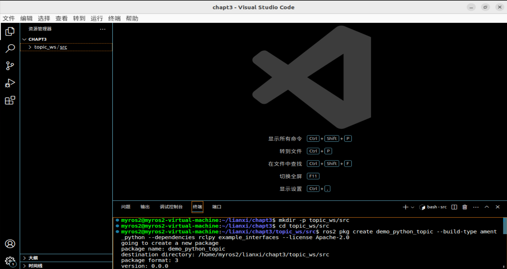Click 'package name: demo_python_topic' terminal line
The image size is (507, 269).
(x=173, y=249)
